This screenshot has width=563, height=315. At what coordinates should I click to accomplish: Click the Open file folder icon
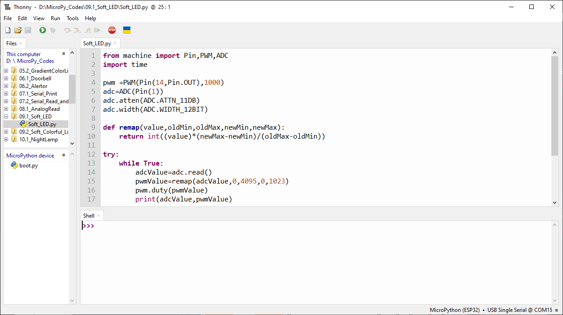(x=18, y=30)
